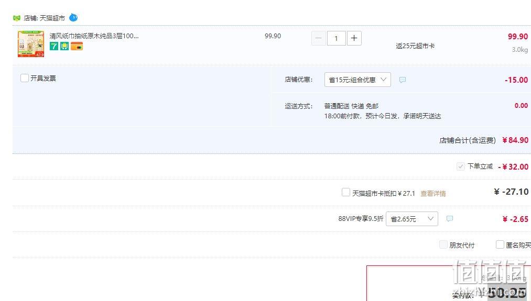Expand the 省2.65元 88VIP discount dropdown
The height and width of the screenshot is (301, 531).
[412, 219]
